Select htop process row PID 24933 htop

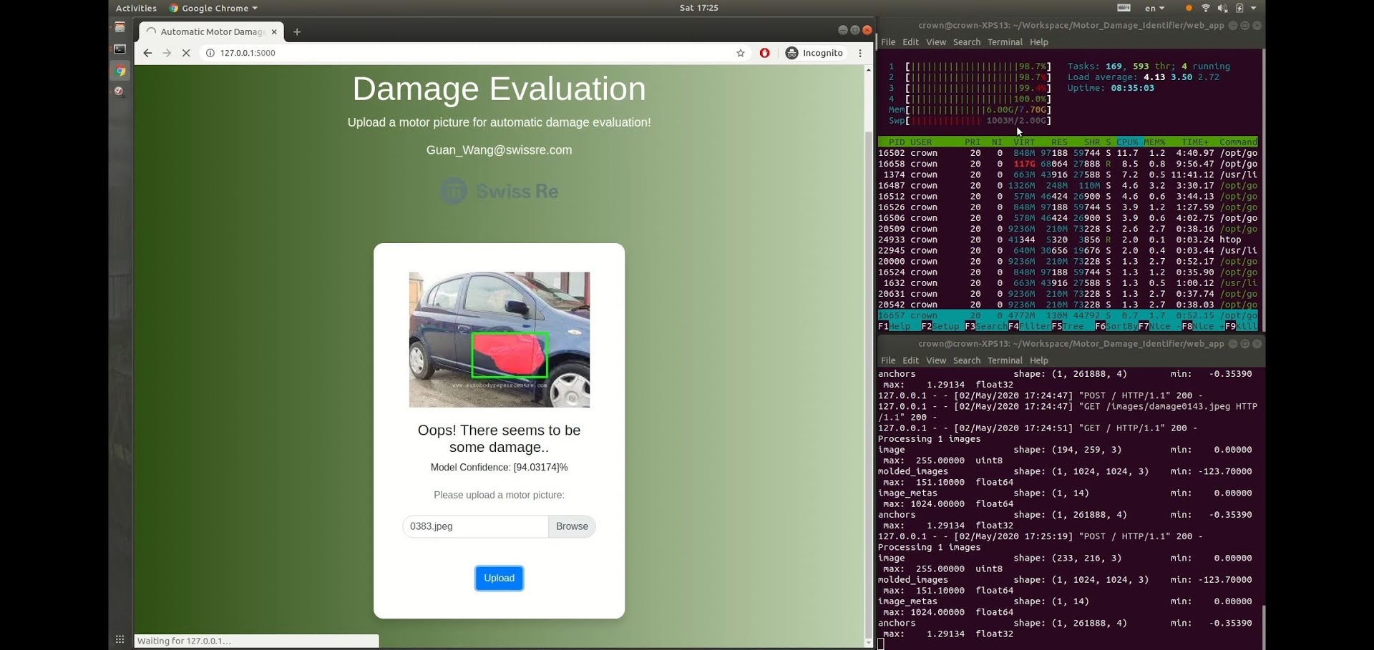tap(1068, 240)
